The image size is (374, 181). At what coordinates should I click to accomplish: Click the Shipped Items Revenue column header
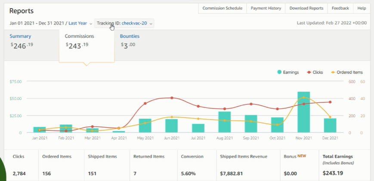click(244, 156)
